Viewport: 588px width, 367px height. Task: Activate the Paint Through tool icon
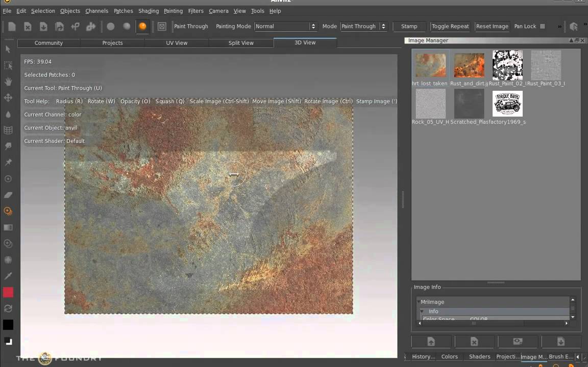(x=8, y=211)
